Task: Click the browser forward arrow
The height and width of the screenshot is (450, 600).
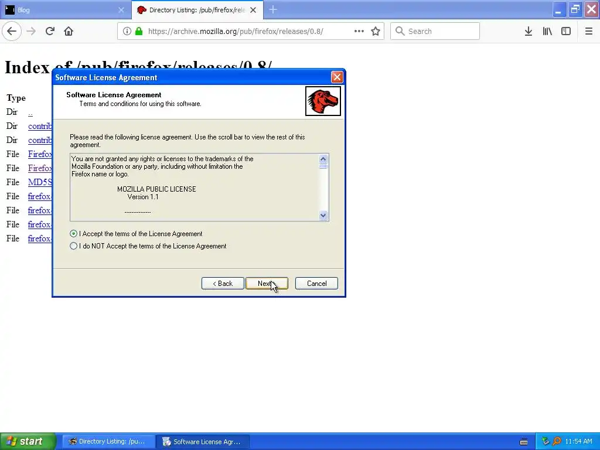Action: click(x=32, y=31)
